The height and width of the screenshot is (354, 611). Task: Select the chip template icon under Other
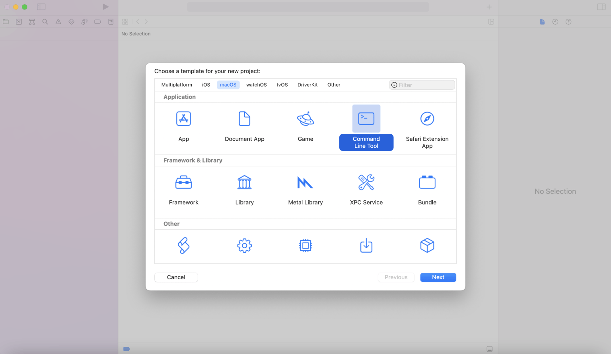[305, 246]
